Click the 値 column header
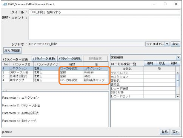Image resolution: width=183 pixels, height=138 pixels. click(96, 64)
